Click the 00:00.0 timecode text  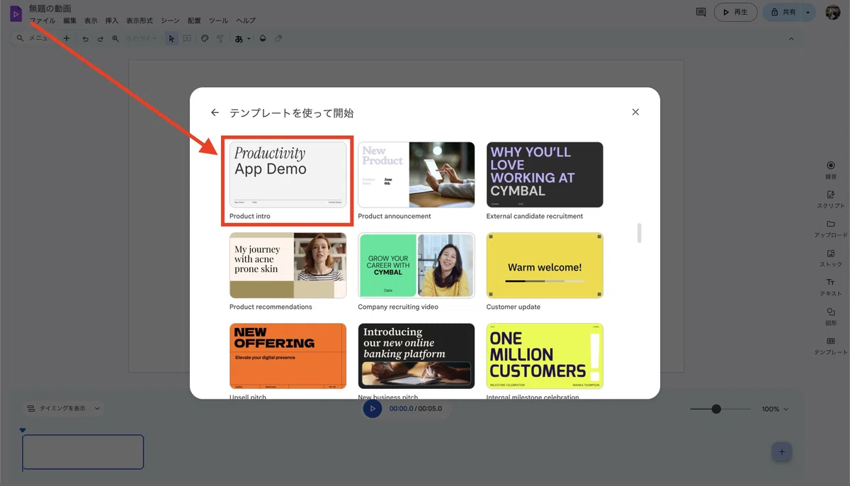401,409
